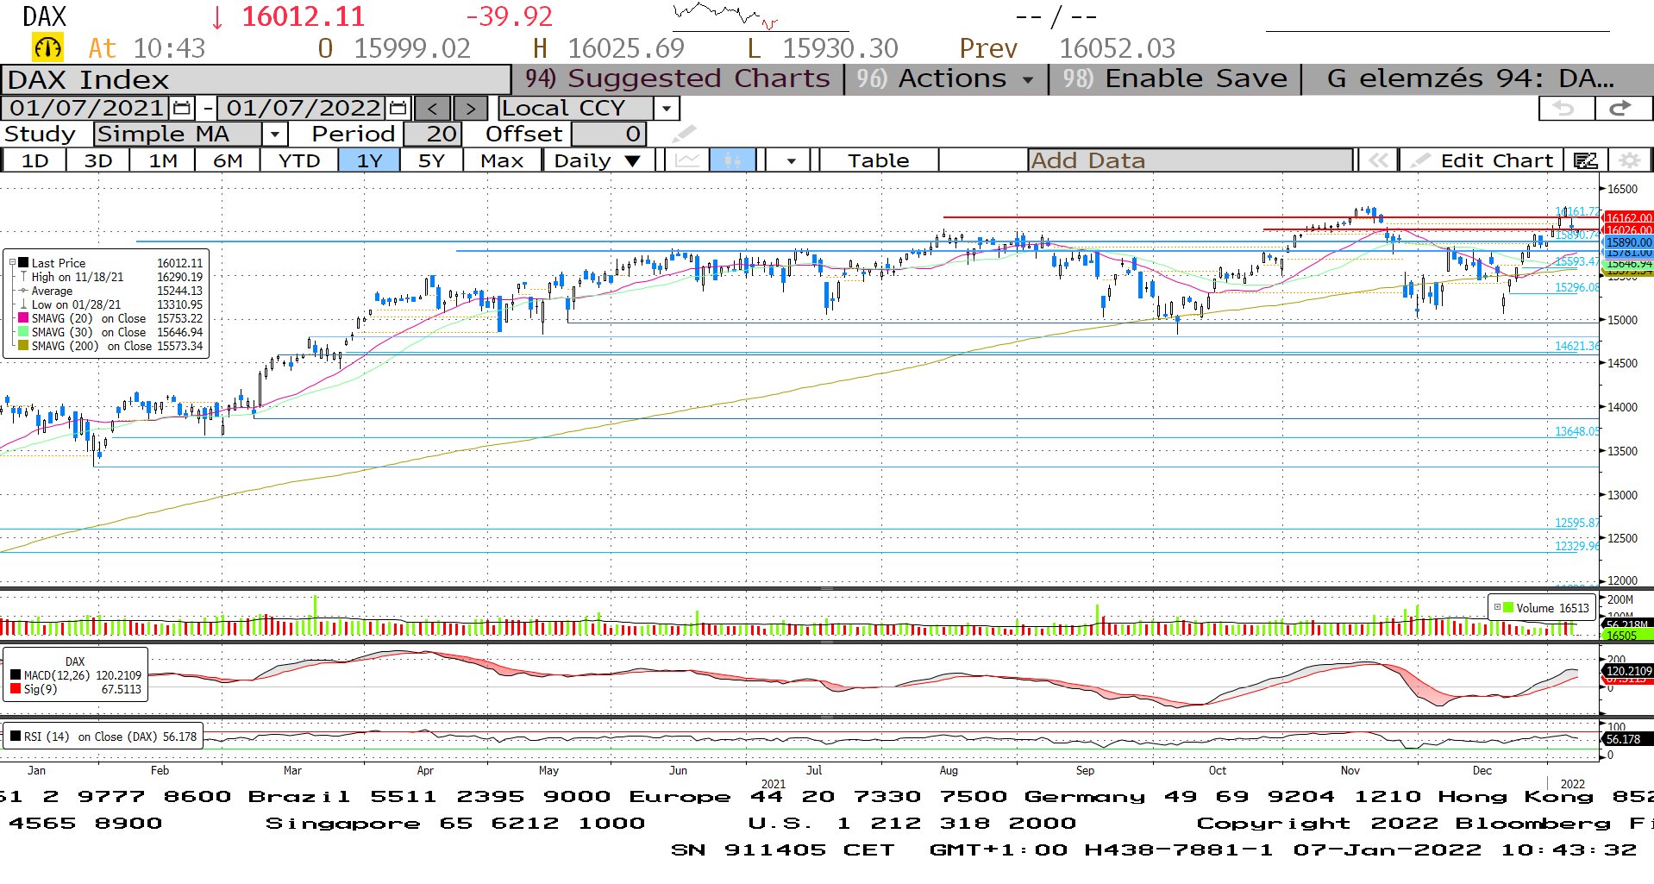1654x884 pixels.
Task: Expand the chart type dropdown arrow
Action: pyautogui.click(x=791, y=160)
